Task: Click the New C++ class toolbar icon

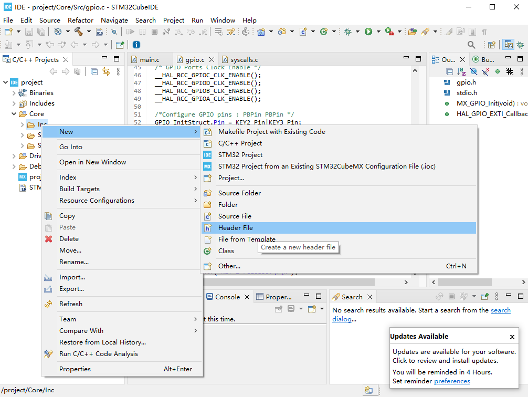Action: tap(324, 32)
